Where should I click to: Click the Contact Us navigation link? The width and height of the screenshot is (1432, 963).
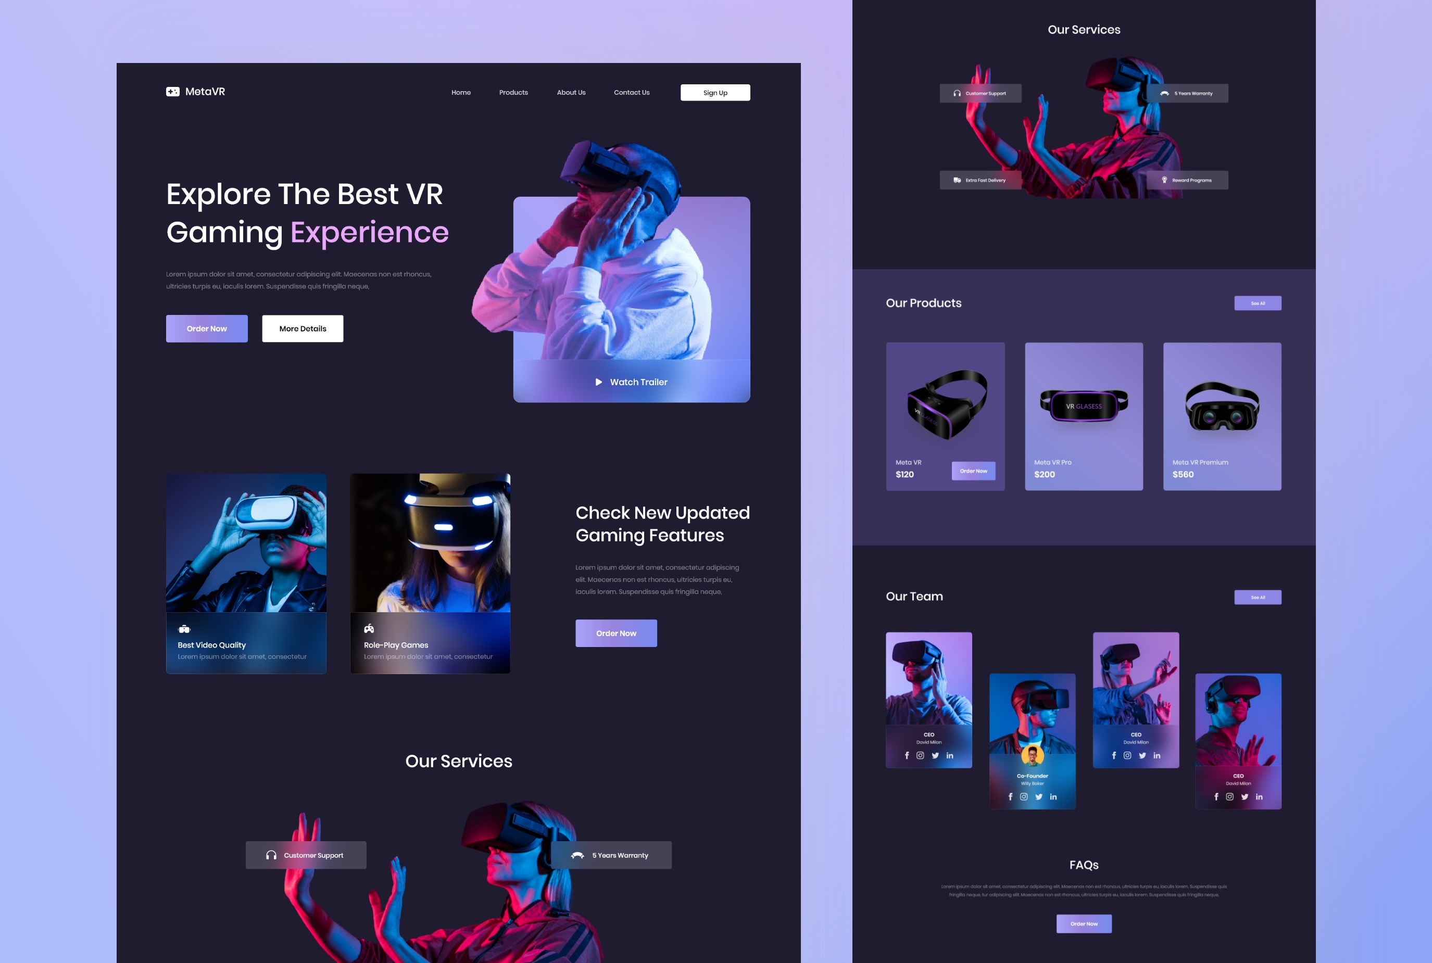tap(631, 92)
